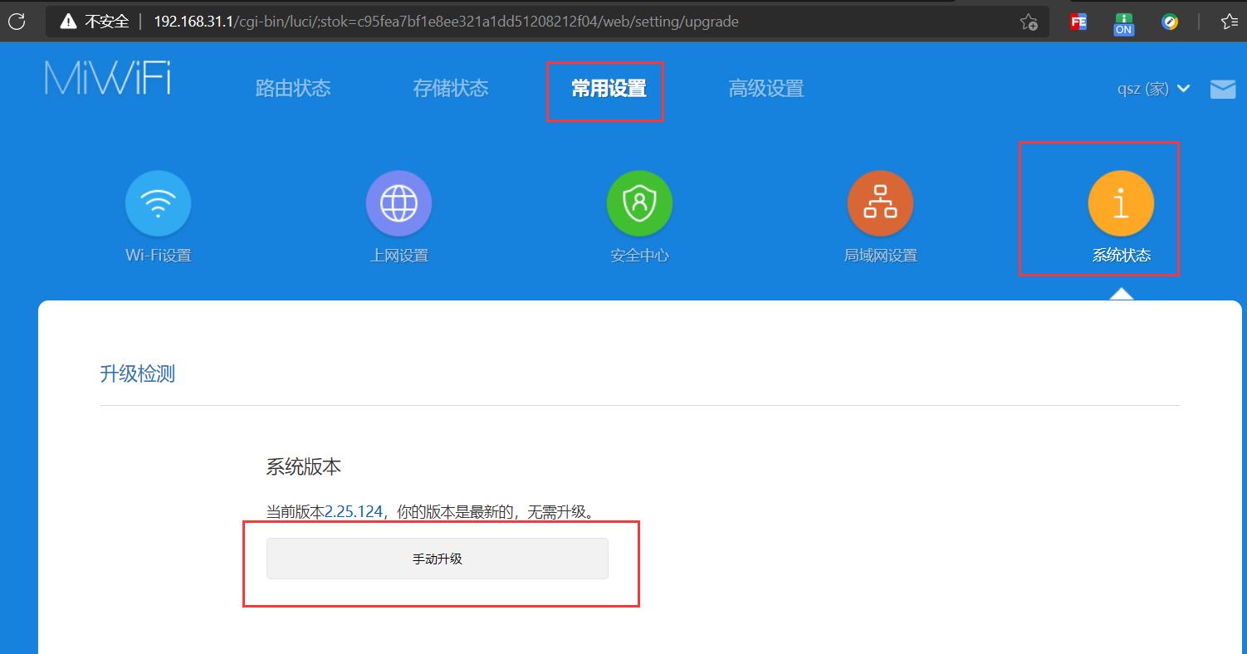Switch to 高级设置 advanced settings
1247x654 pixels.
point(765,88)
